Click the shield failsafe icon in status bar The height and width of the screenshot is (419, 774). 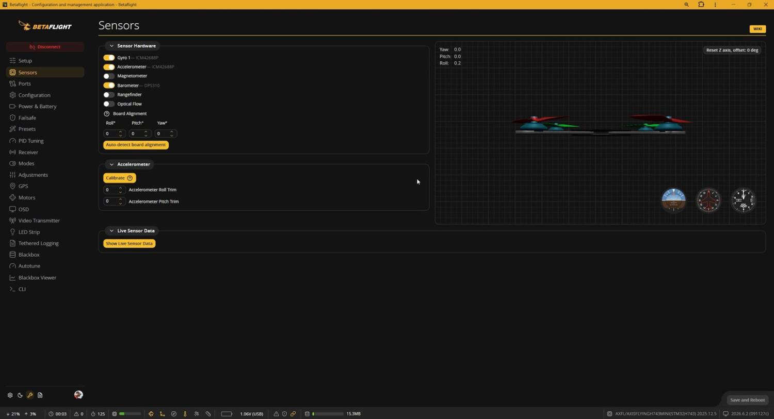pos(284,414)
